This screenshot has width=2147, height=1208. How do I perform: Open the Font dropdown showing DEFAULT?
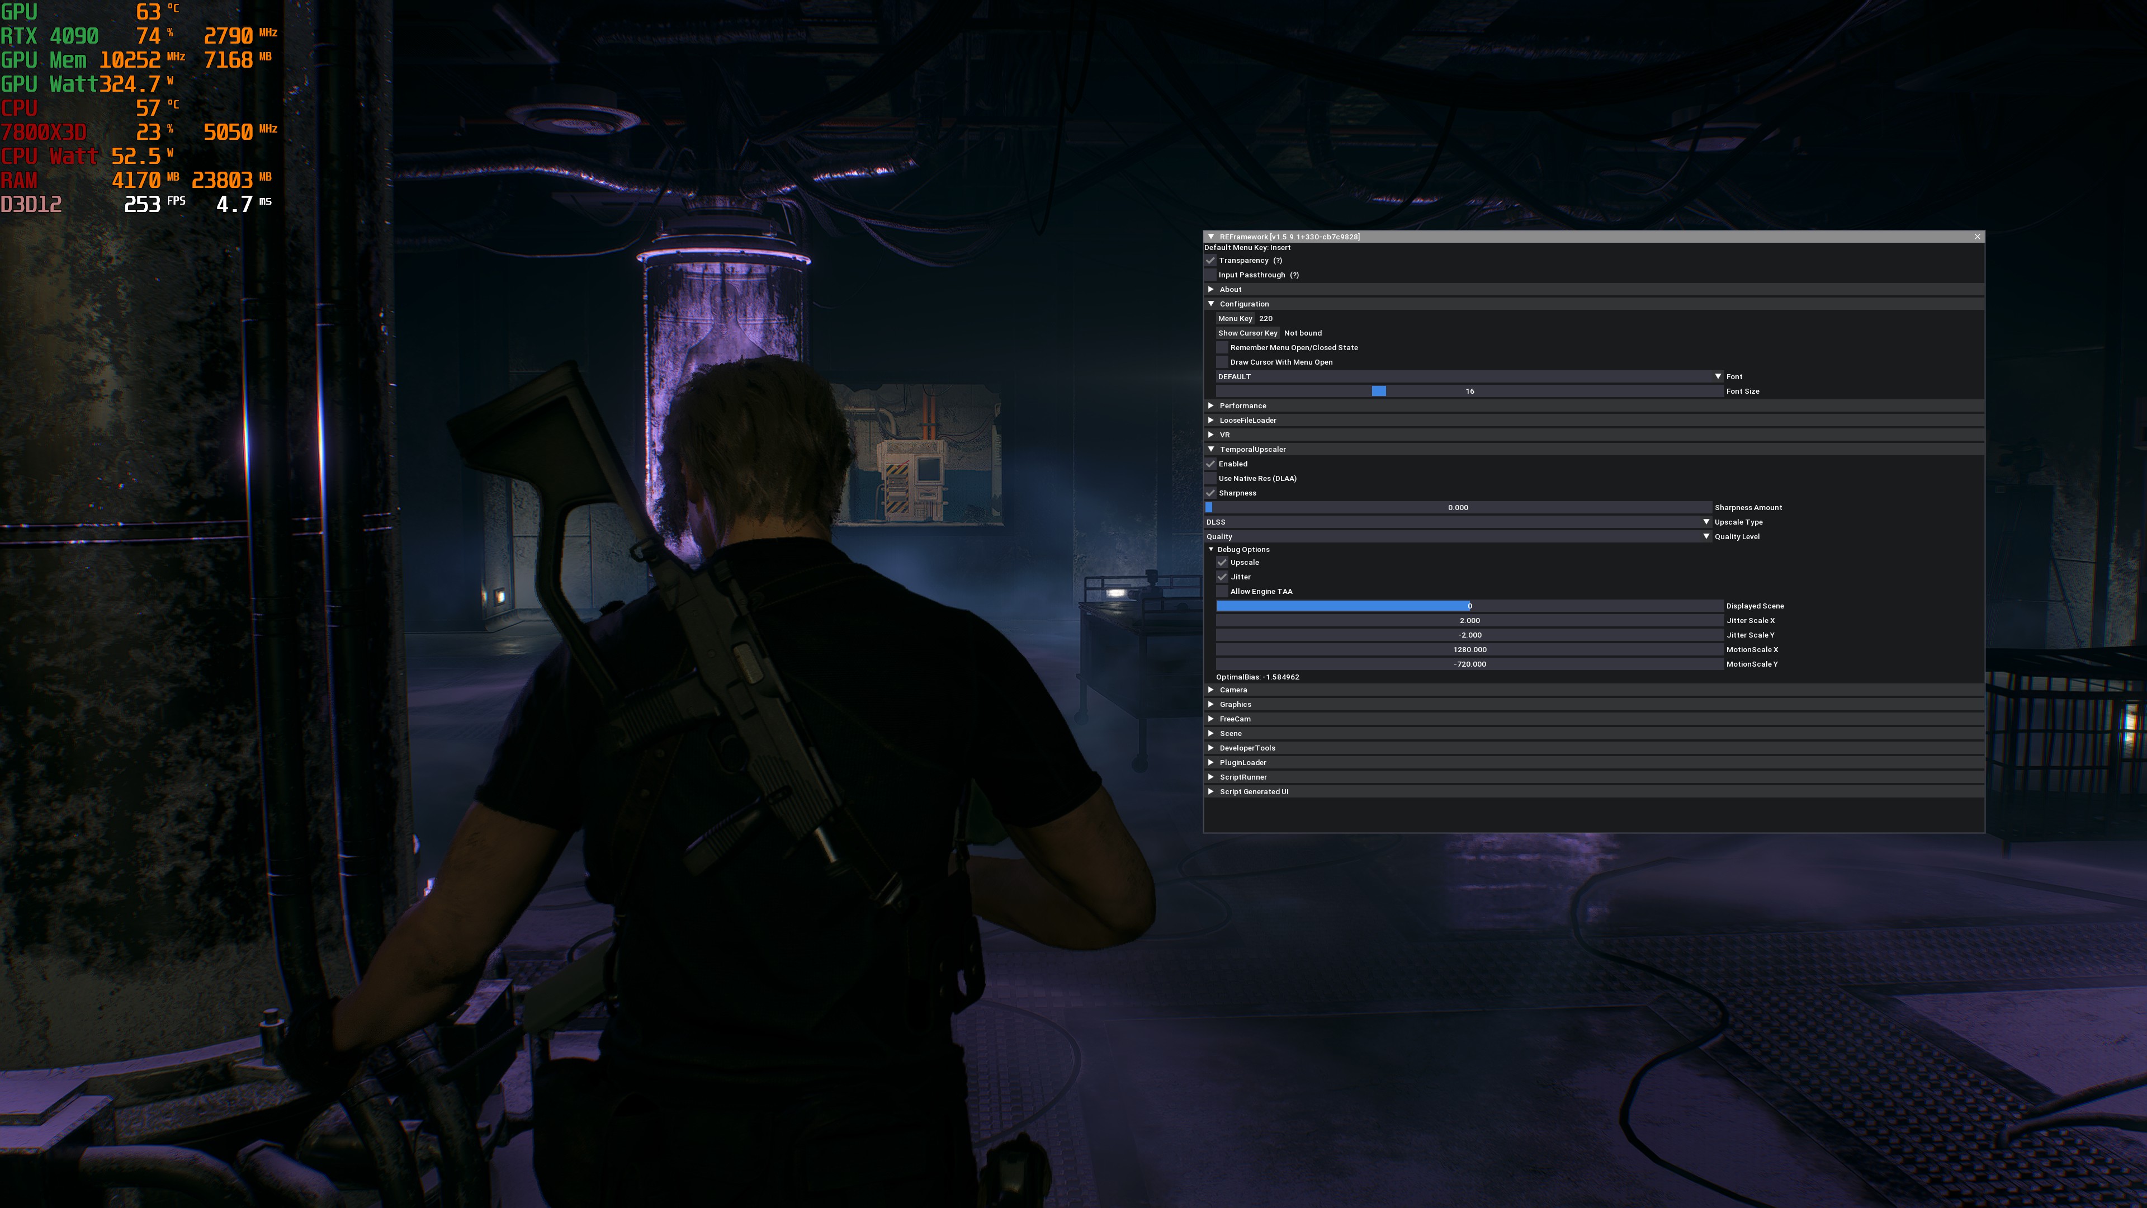1469,377
